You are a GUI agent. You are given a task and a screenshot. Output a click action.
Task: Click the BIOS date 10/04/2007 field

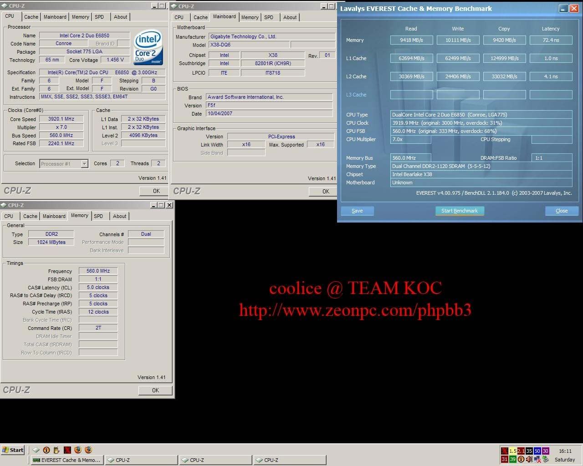pyautogui.click(x=269, y=113)
